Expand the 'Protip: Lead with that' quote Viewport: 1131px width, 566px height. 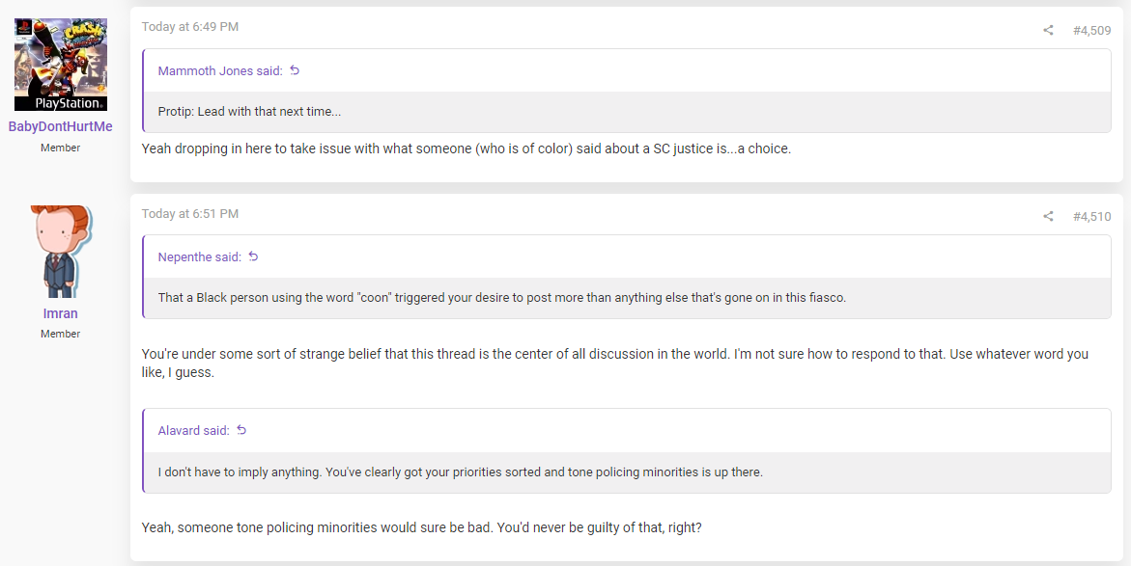coord(627,112)
